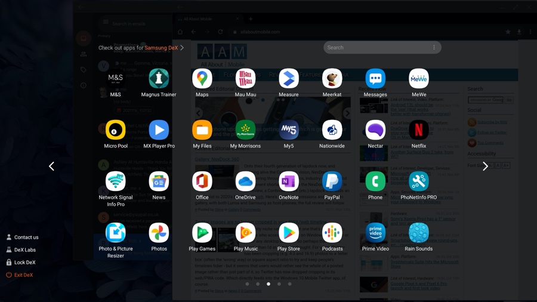Launch PhoNetInfo PRO app

(x=418, y=181)
